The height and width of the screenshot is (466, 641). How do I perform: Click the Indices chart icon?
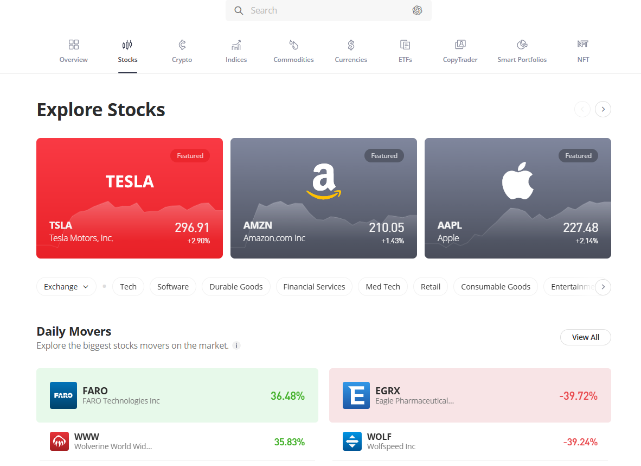pos(236,46)
